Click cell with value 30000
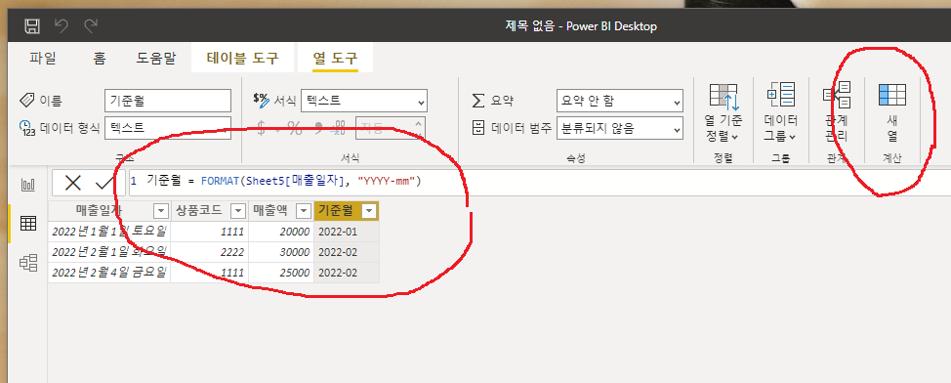Viewport: 951px width, 383px height. click(x=281, y=252)
